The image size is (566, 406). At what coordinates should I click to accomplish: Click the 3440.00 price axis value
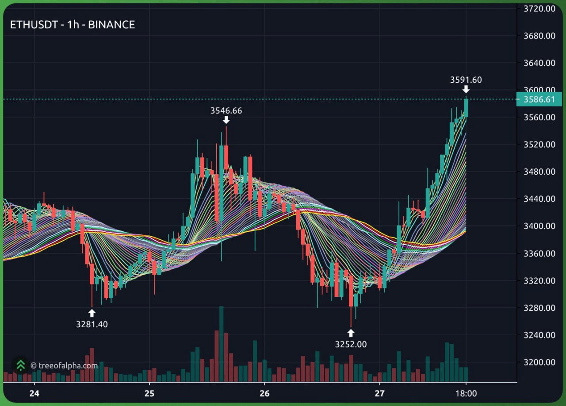539,199
